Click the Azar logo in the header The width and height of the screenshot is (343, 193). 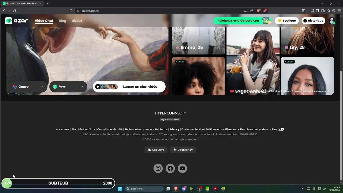[16, 21]
